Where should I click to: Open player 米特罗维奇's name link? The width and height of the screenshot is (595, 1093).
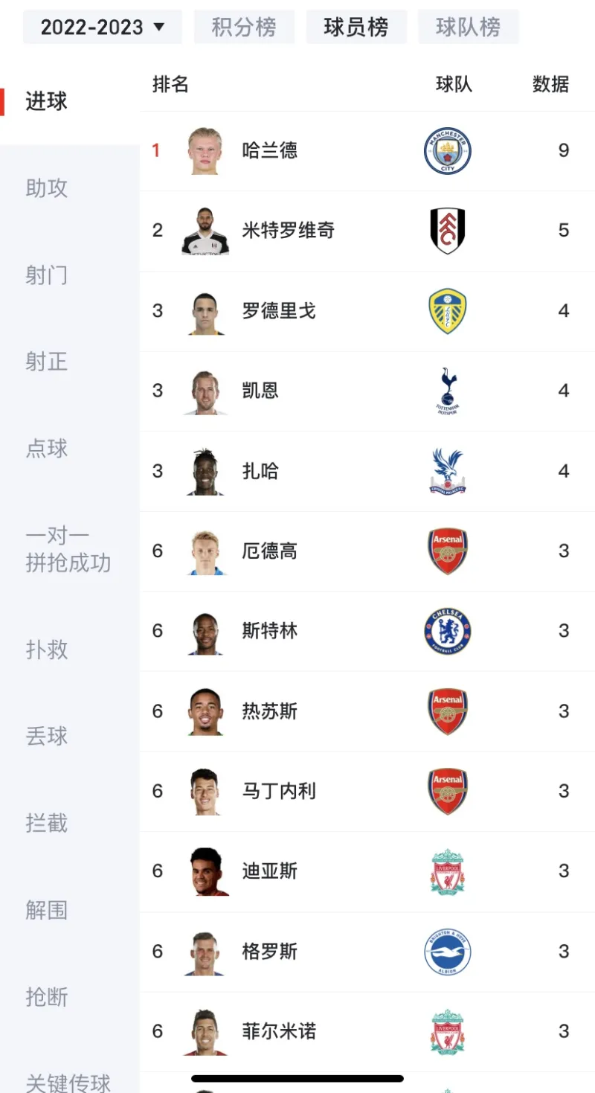click(x=289, y=231)
